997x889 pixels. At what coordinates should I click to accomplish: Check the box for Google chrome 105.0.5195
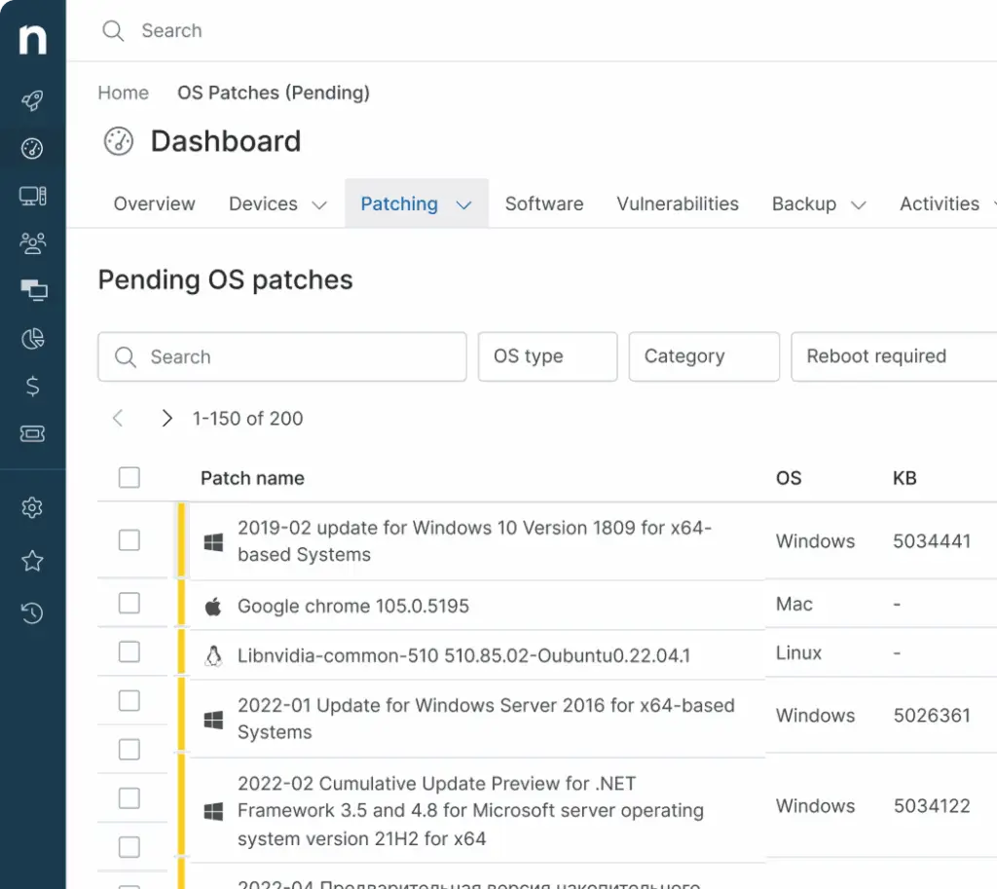tap(129, 603)
